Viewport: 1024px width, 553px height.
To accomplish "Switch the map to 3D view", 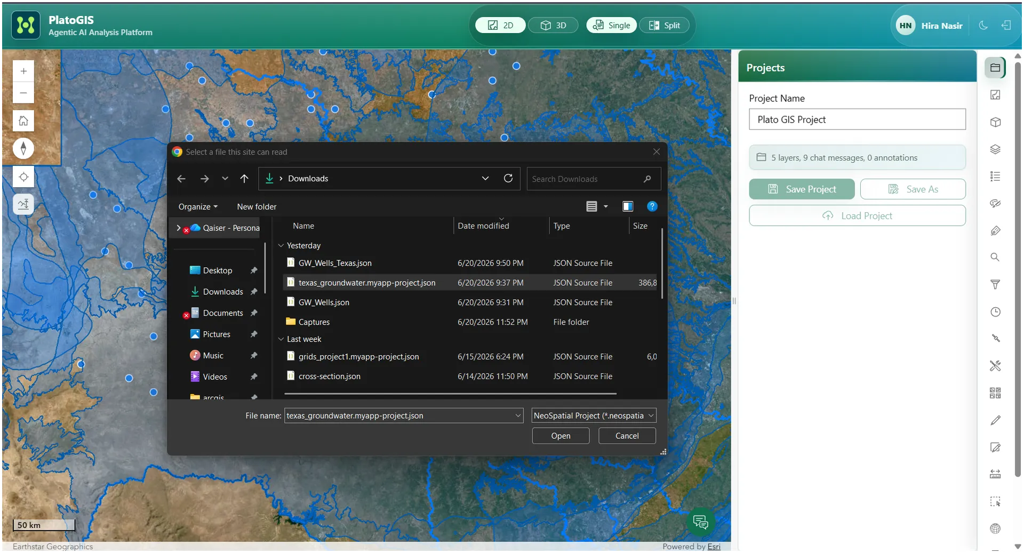I will (x=553, y=25).
